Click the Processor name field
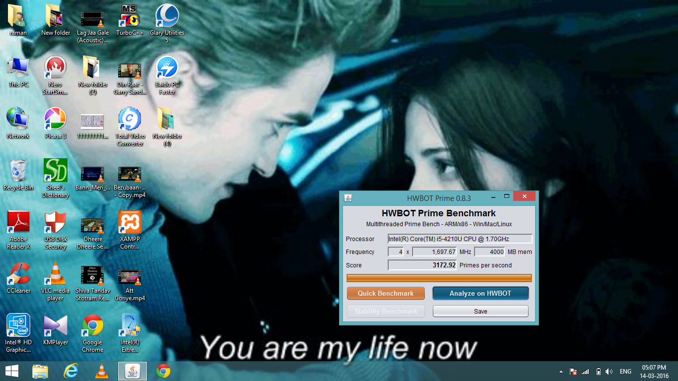The image size is (678, 381). click(x=460, y=239)
